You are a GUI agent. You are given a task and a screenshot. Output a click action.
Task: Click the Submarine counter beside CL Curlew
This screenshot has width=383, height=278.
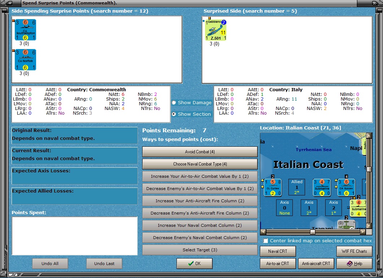click(x=322, y=187)
